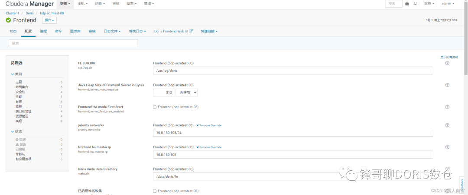Open the 兆字节 heap size unit dropdown
468x195 pixels.
click(186, 93)
